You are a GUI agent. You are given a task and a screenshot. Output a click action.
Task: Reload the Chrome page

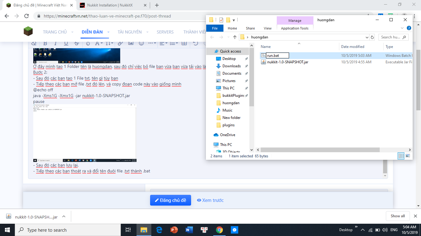tap(27, 16)
